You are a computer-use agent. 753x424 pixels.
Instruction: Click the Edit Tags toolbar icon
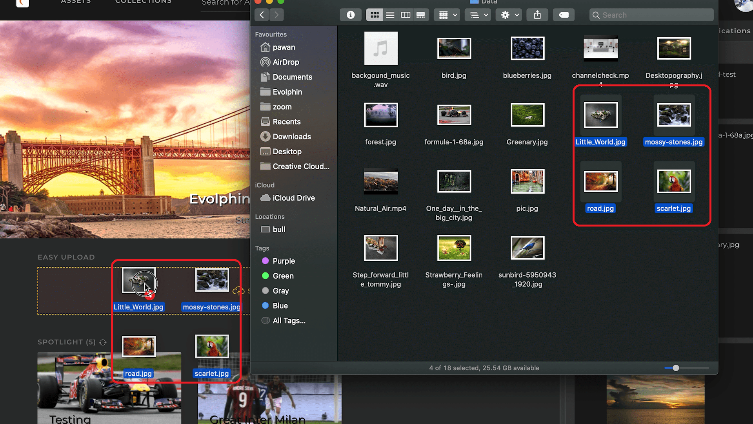pos(563,15)
